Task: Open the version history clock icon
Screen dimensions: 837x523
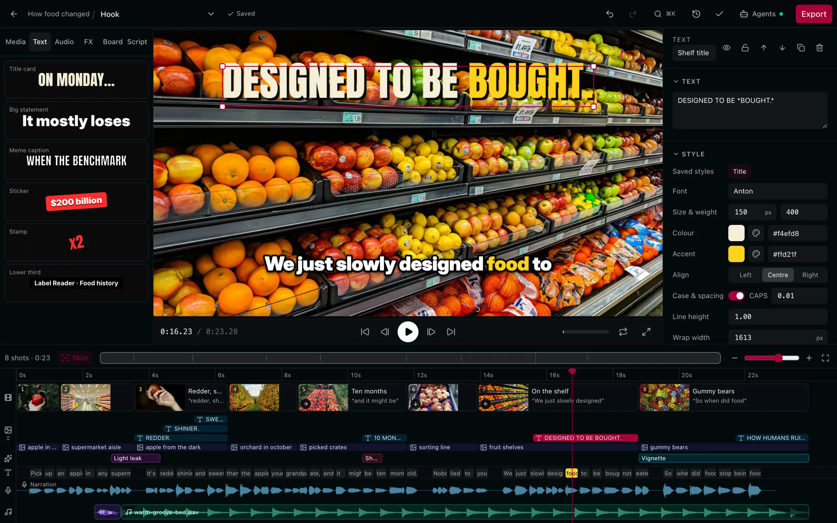Action: point(696,14)
